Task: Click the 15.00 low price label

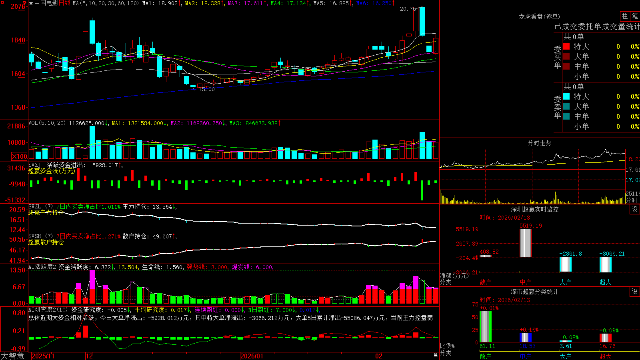Action: (206, 89)
